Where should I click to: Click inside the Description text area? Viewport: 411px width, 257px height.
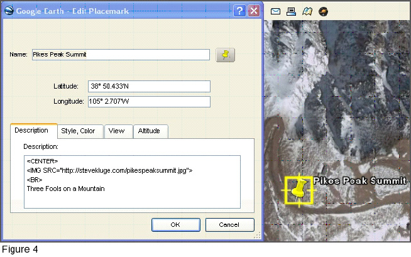(x=132, y=182)
